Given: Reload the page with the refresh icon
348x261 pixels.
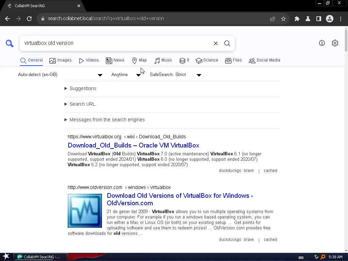Looking at the screenshot, I should (x=29, y=19).
